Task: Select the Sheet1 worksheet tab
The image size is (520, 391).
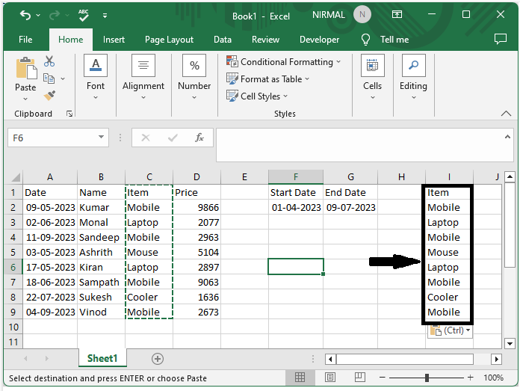Action: point(102,359)
